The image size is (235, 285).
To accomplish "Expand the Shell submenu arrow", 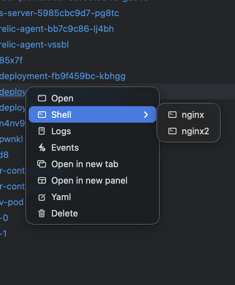I will [146, 114].
